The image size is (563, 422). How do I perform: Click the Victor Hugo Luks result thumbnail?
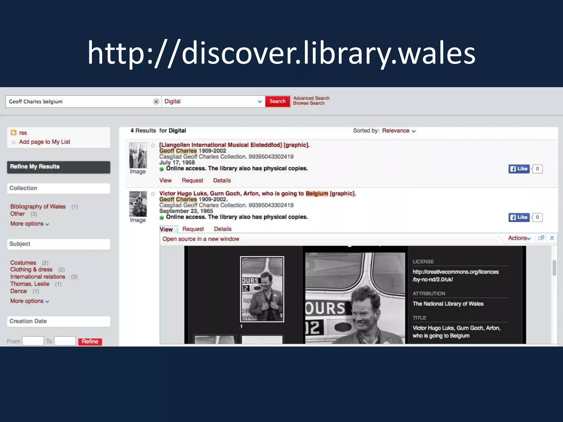[x=138, y=204]
